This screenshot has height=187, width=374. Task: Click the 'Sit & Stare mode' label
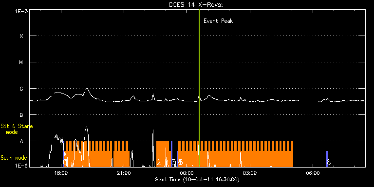[x=17, y=129]
